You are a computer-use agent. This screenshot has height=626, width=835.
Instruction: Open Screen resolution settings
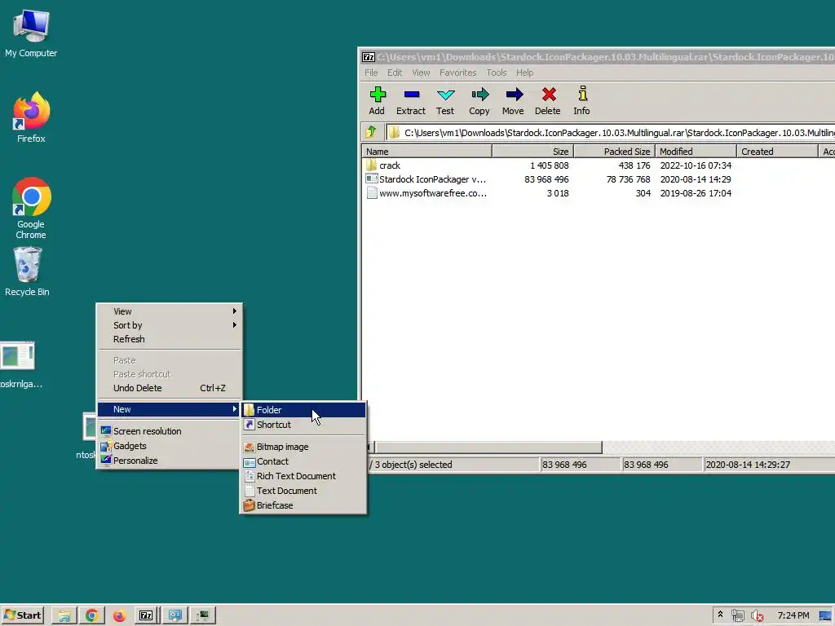170,431
